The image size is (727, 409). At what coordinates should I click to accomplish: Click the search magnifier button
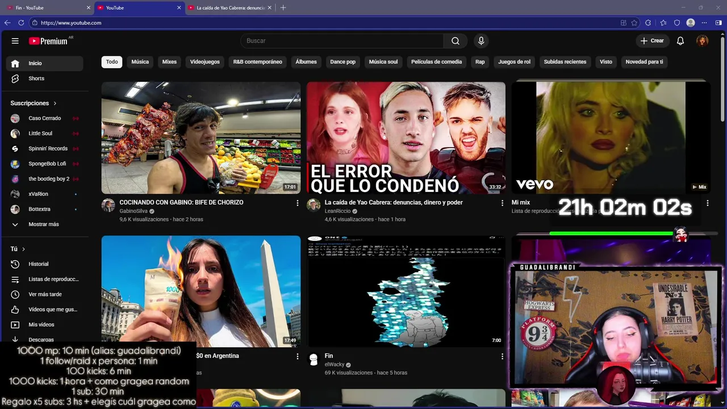(x=456, y=41)
